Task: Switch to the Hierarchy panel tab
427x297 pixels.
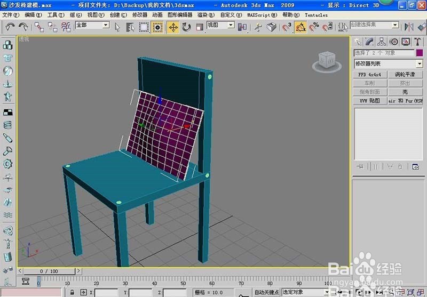Action: click(x=382, y=42)
